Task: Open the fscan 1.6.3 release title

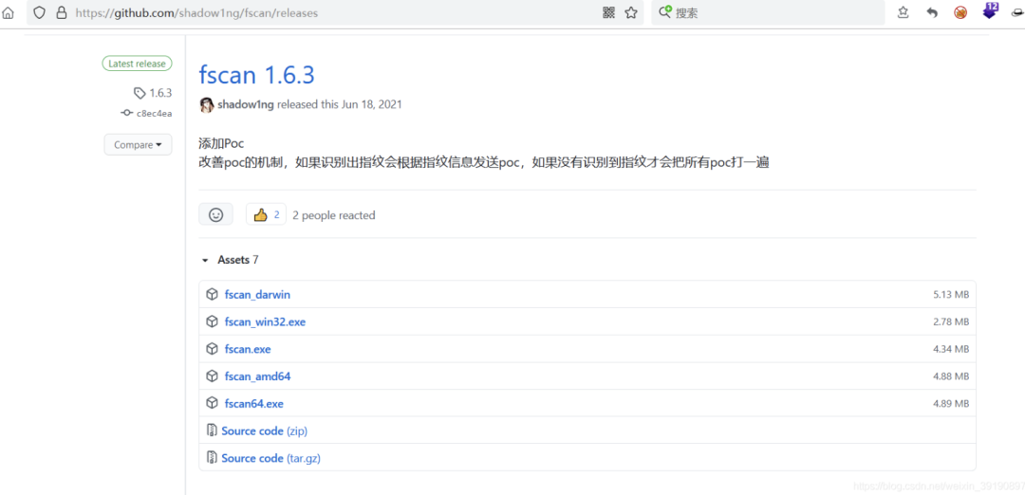Action: pyautogui.click(x=257, y=75)
